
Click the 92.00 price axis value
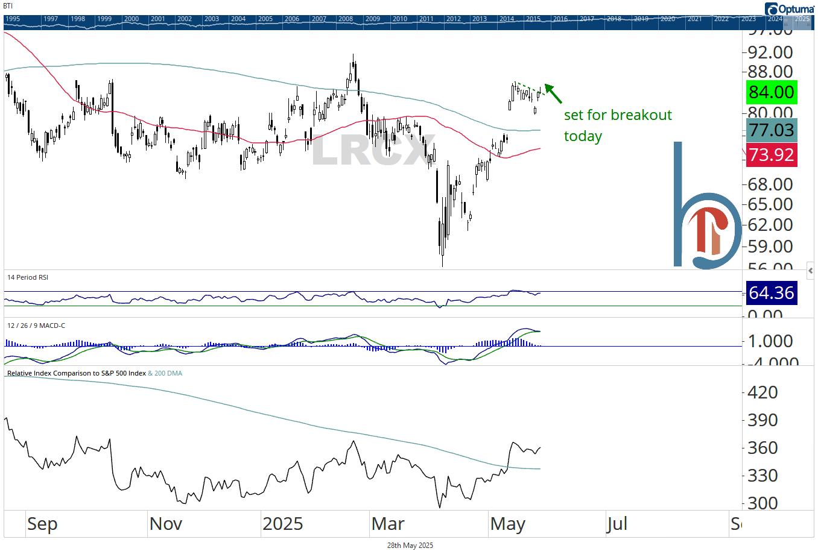click(x=770, y=52)
